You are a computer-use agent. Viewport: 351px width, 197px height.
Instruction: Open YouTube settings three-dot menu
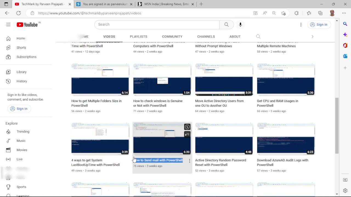point(301,24)
